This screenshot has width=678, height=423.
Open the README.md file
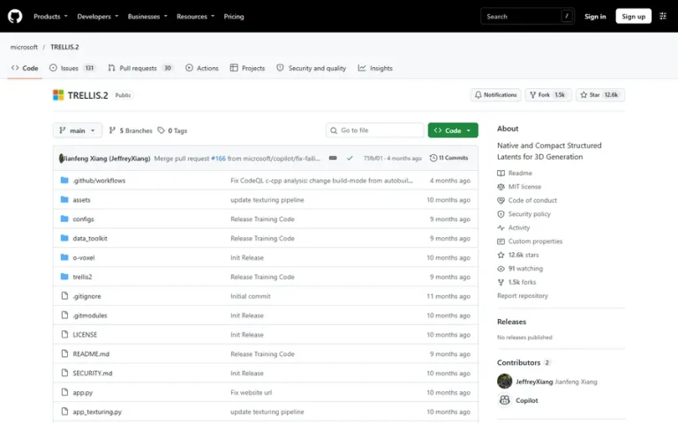click(91, 353)
